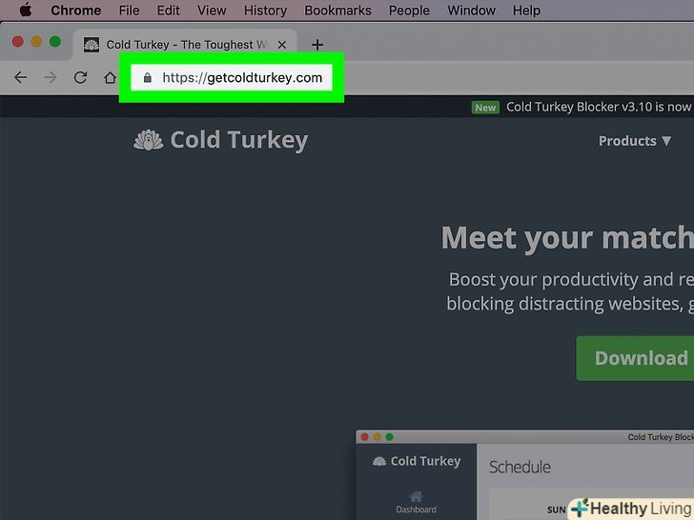Click the Cold Turkey site logo

pyautogui.click(x=220, y=140)
